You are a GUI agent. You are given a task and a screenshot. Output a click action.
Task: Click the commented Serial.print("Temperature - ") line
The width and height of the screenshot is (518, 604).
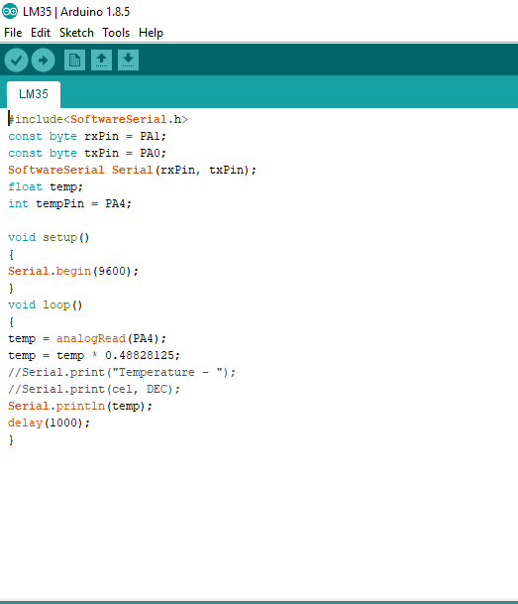(x=122, y=373)
